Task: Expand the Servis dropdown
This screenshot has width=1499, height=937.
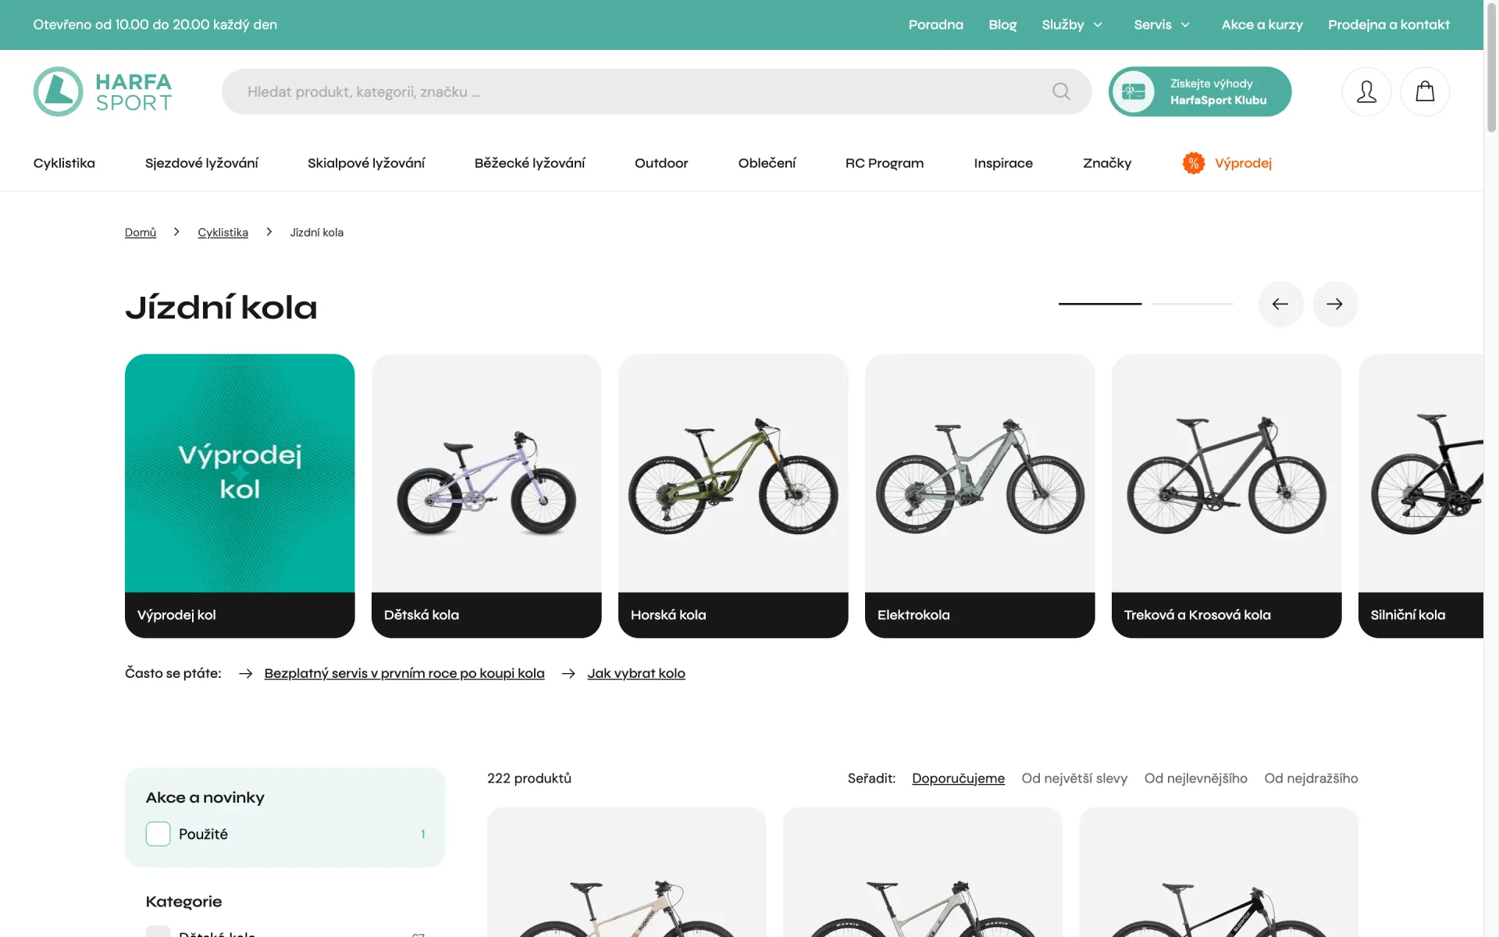Action: click(1162, 25)
